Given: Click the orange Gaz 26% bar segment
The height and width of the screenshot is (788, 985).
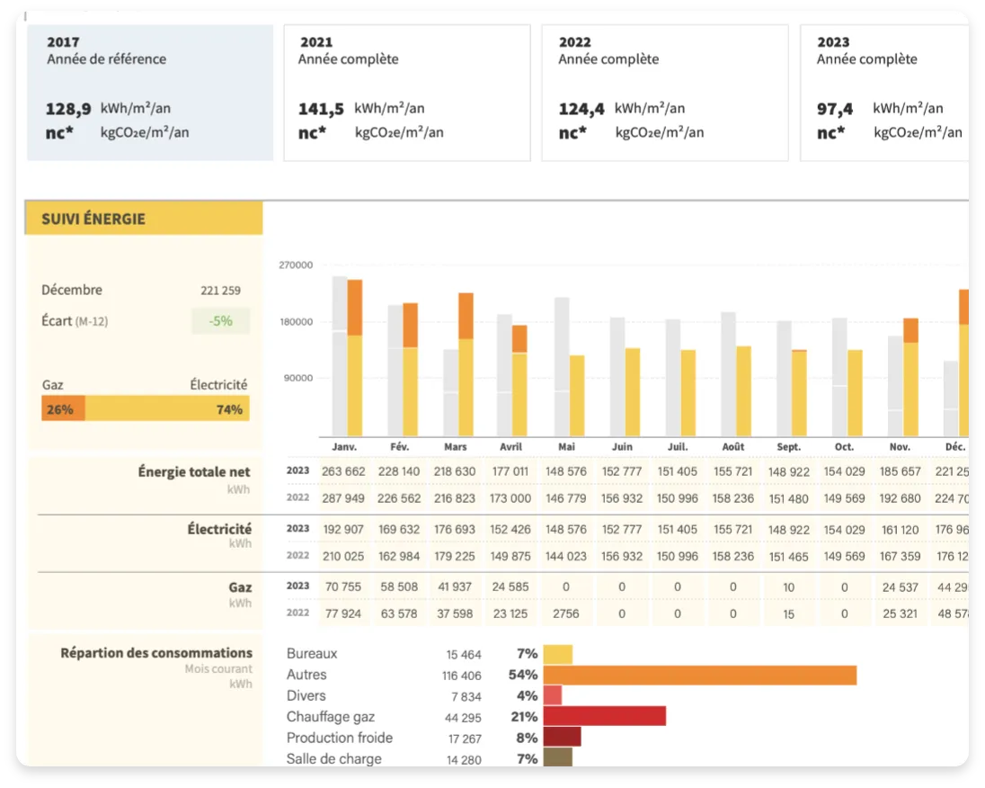Looking at the screenshot, I should [63, 409].
